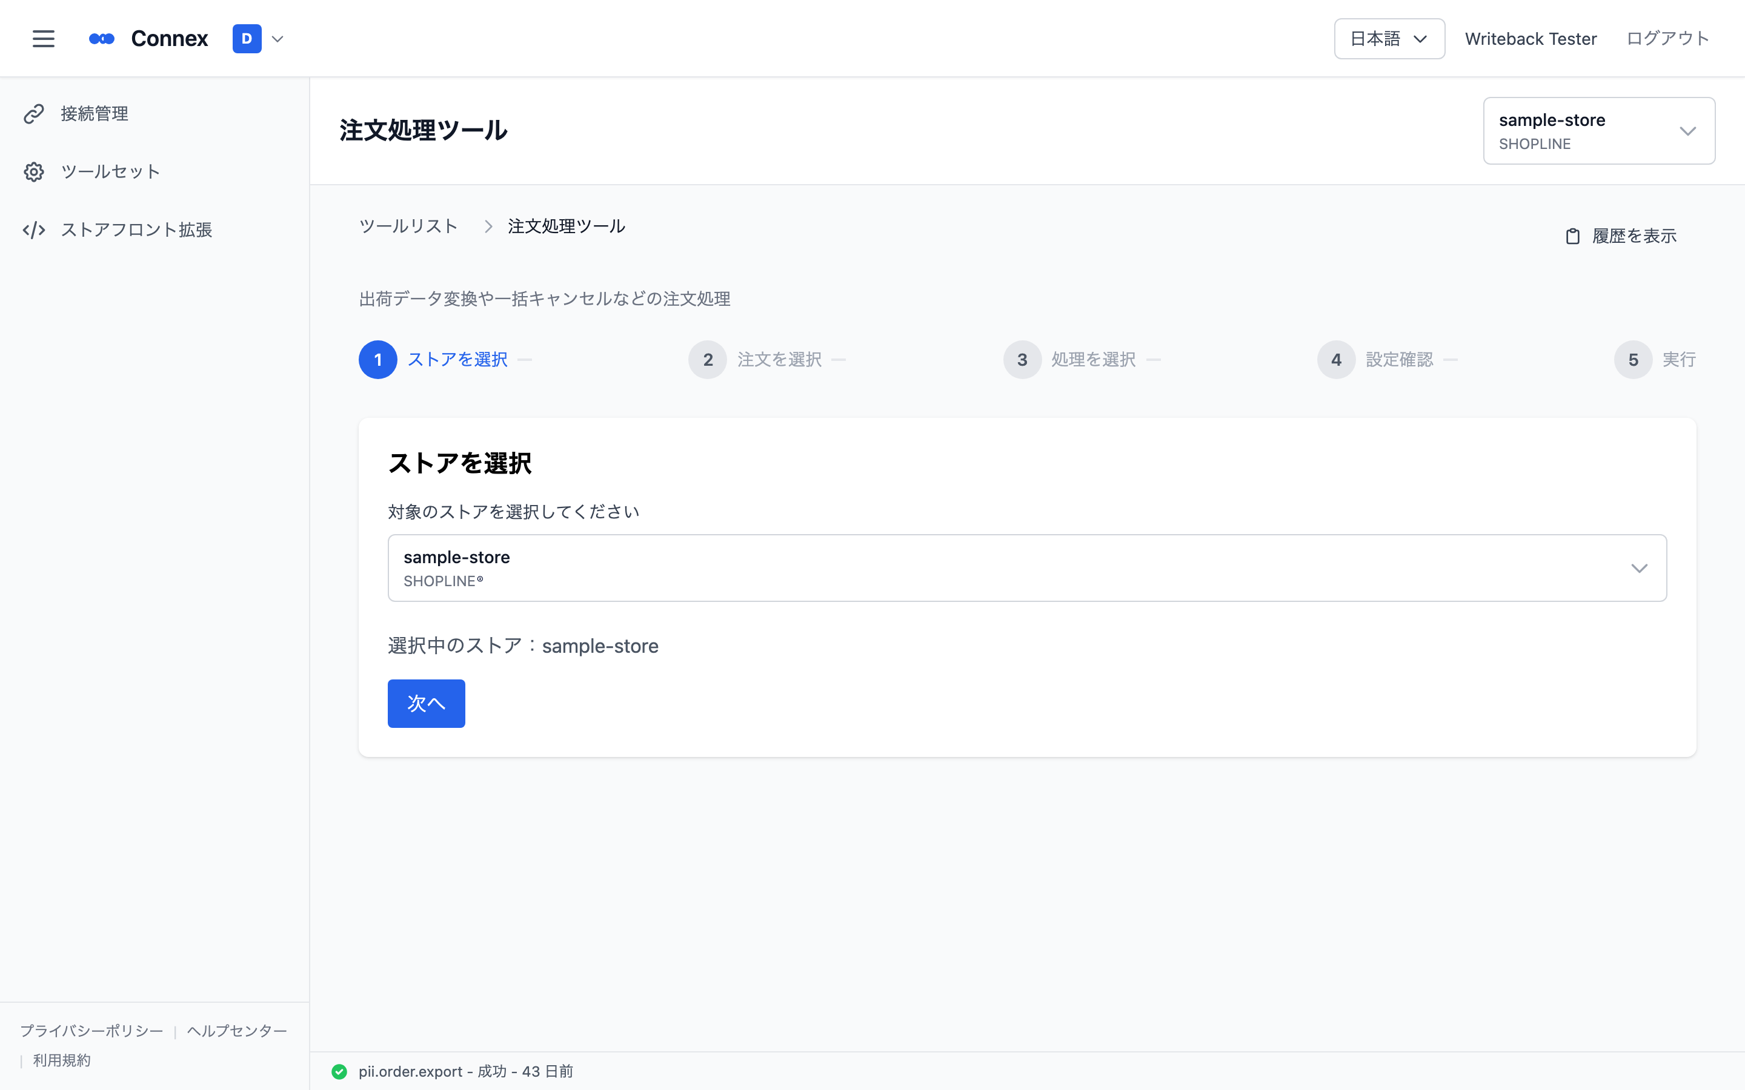The width and height of the screenshot is (1745, 1090).
Task: Expand the workspace chevron next to D
Action: pyautogui.click(x=278, y=39)
